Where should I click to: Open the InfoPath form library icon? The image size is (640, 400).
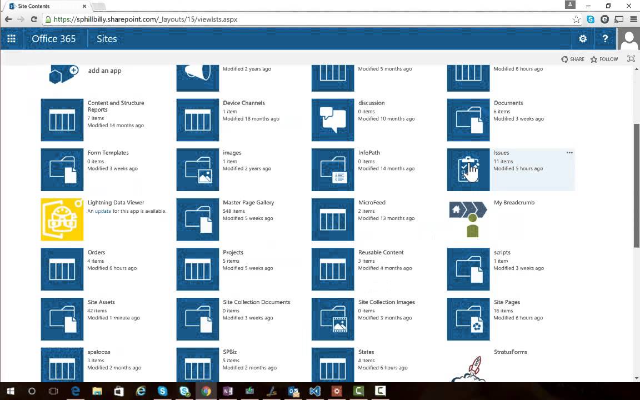pos(333,170)
